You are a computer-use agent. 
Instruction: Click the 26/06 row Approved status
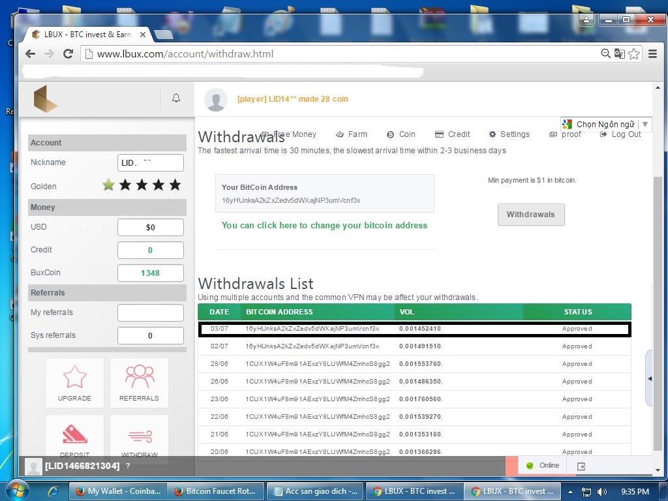pyautogui.click(x=577, y=381)
